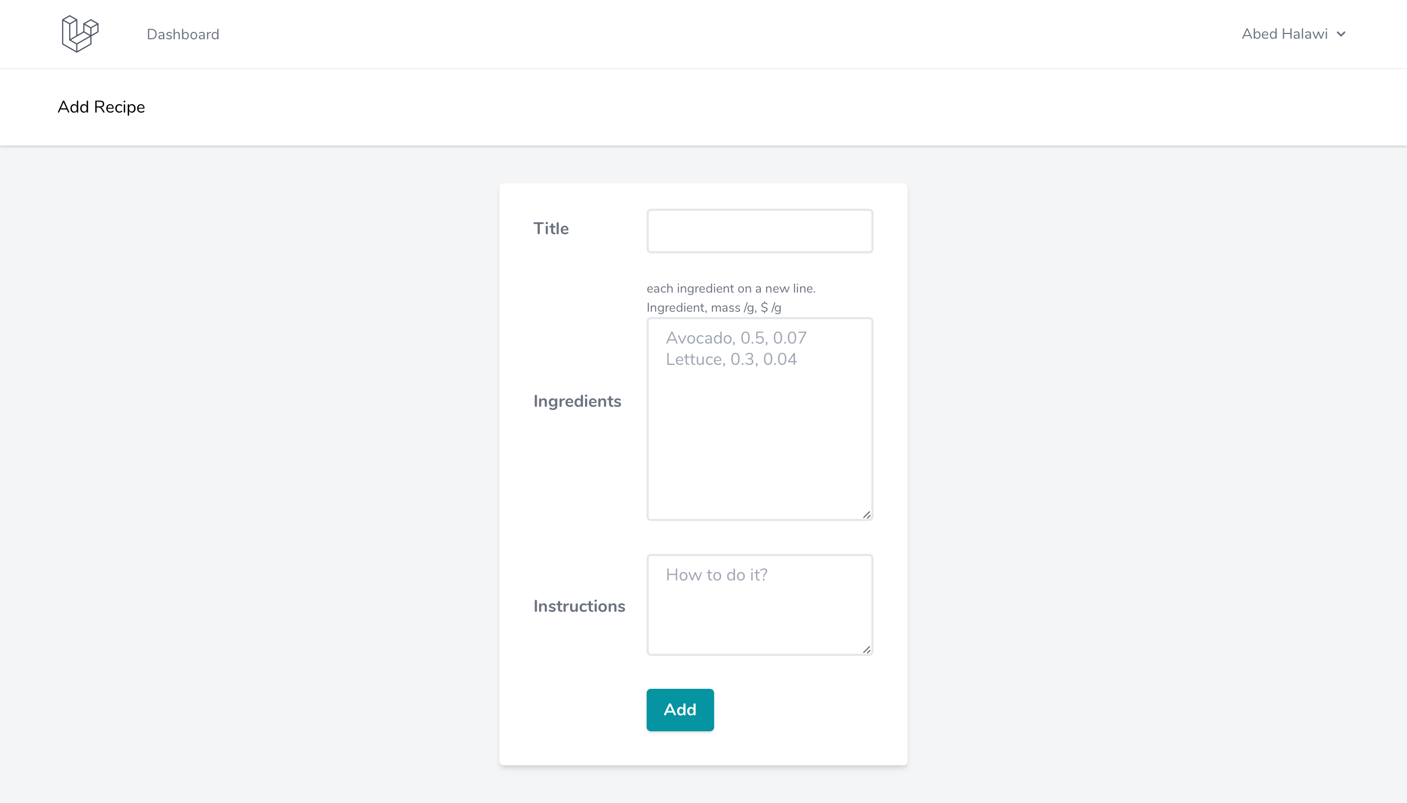The height and width of the screenshot is (803, 1407).
Task: Select the Dashboard menu item
Action: 183,34
